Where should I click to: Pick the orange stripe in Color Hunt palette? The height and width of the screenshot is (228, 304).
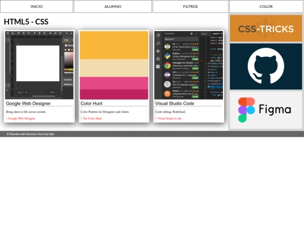coord(114,45)
